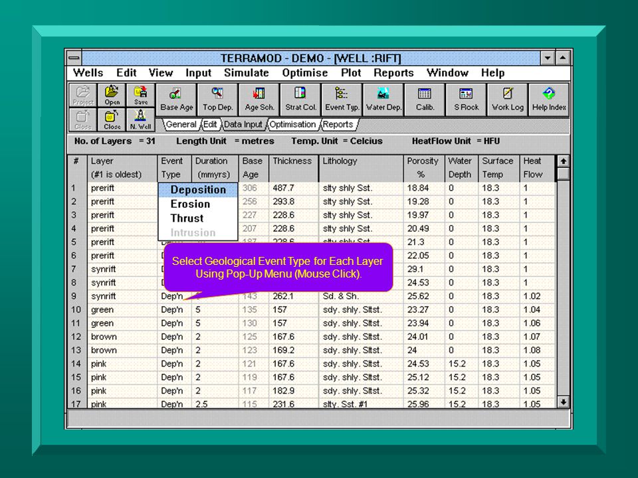Switch to the Data Input tab
The image size is (638, 478).
pyautogui.click(x=243, y=124)
